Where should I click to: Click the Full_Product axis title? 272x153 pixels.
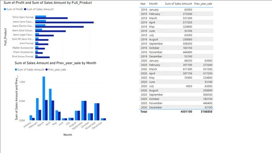tap(6, 37)
